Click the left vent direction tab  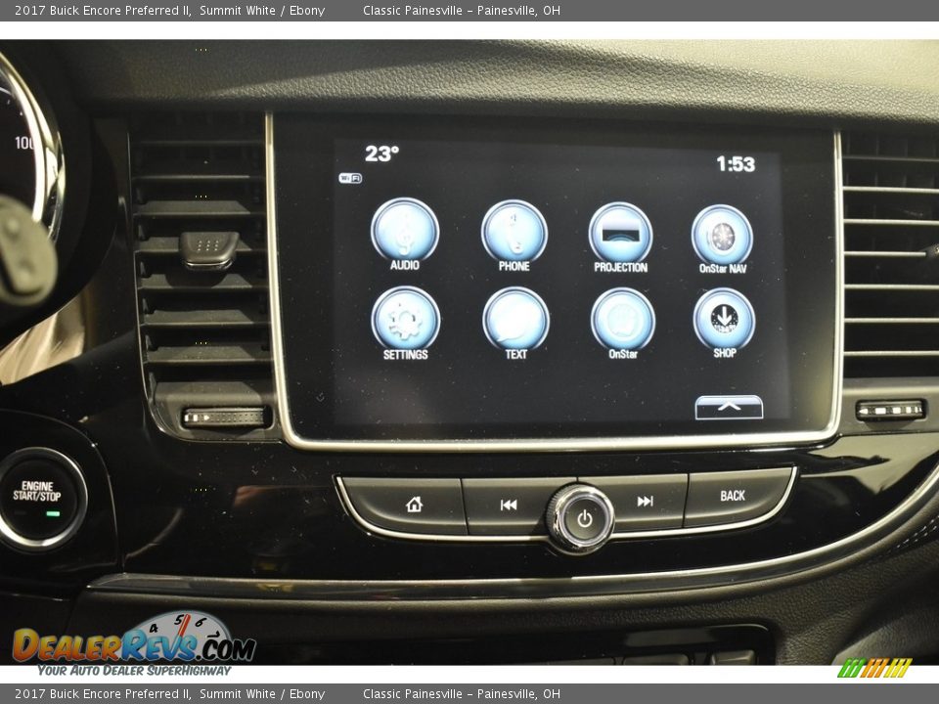pyautogui.click(x=207, y=248)
